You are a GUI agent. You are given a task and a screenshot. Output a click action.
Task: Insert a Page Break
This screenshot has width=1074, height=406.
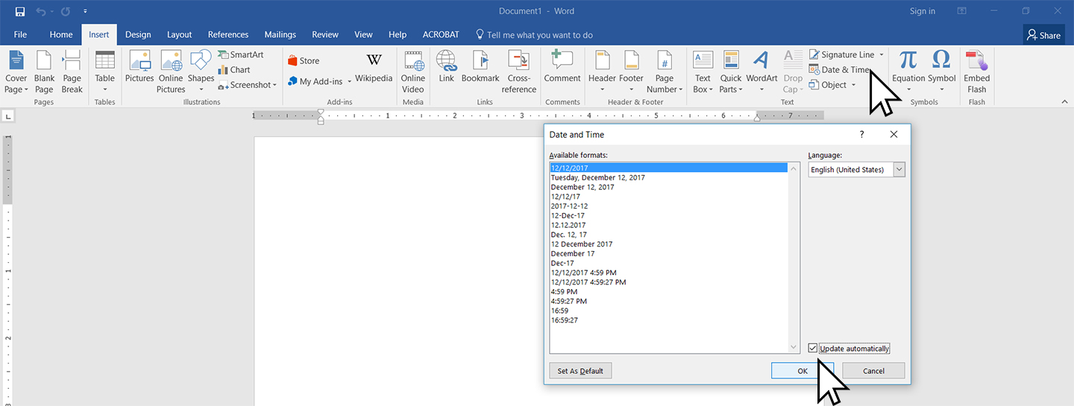point(72,72)
